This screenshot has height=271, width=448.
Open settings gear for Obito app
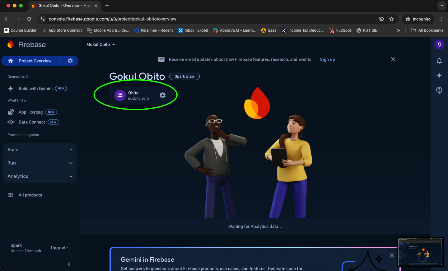tap(162, 95)
